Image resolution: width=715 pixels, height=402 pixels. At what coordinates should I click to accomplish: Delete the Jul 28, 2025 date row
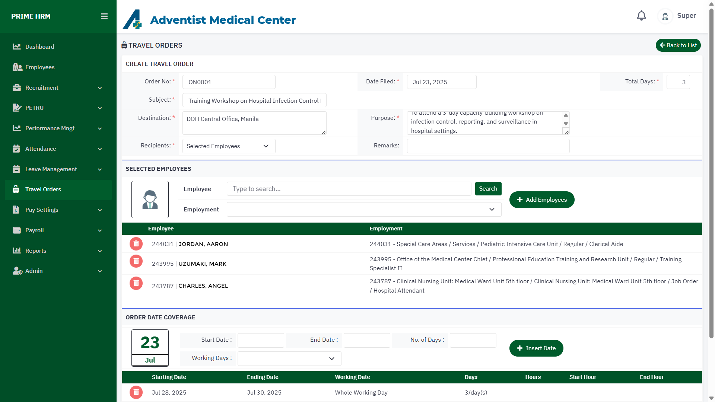[136, 392]
